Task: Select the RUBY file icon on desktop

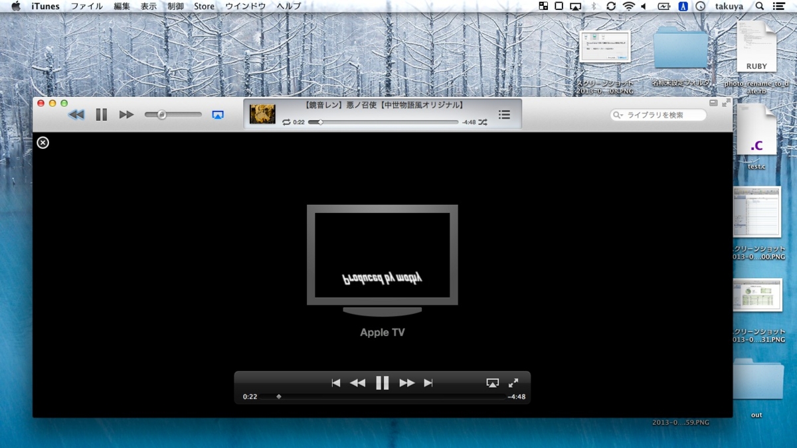Action: [x=756, y=46]
